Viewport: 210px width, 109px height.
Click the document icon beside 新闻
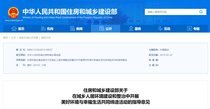(72, 29)
